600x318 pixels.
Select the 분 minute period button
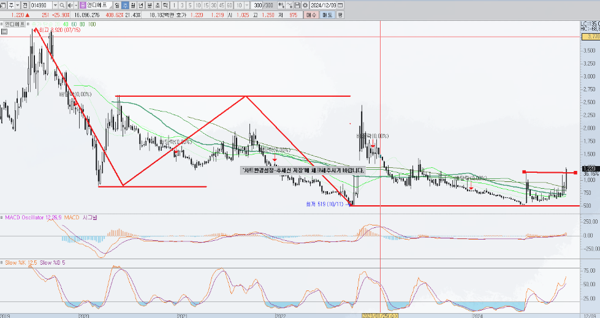coord(150,6)
